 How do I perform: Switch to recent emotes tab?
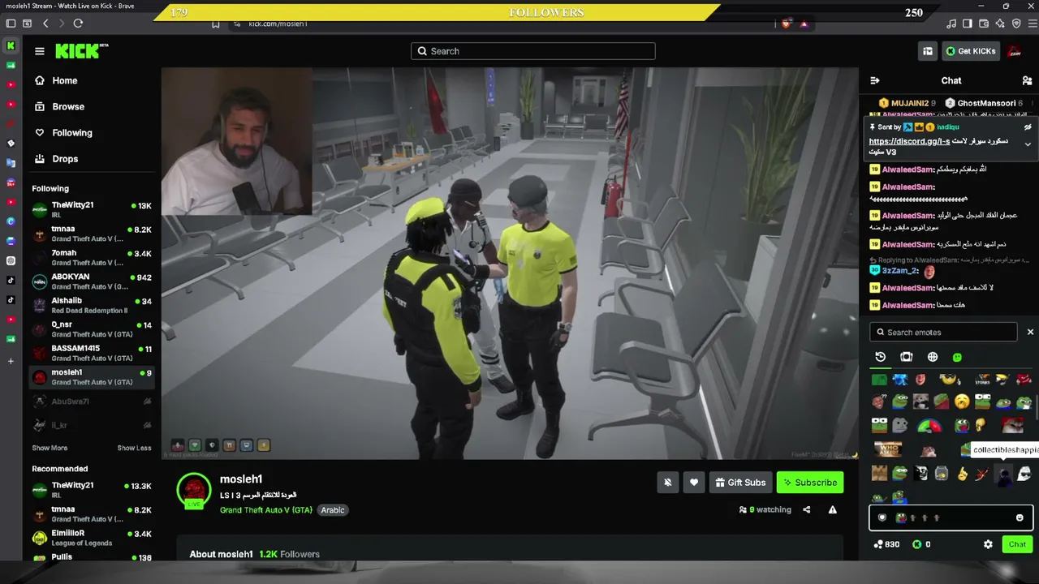tap(881, 357)
